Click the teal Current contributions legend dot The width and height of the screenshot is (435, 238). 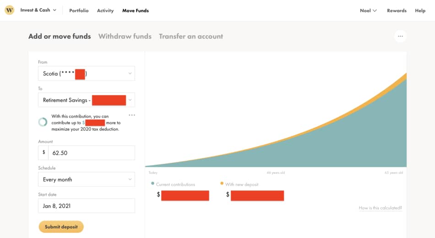click(152, 184)
